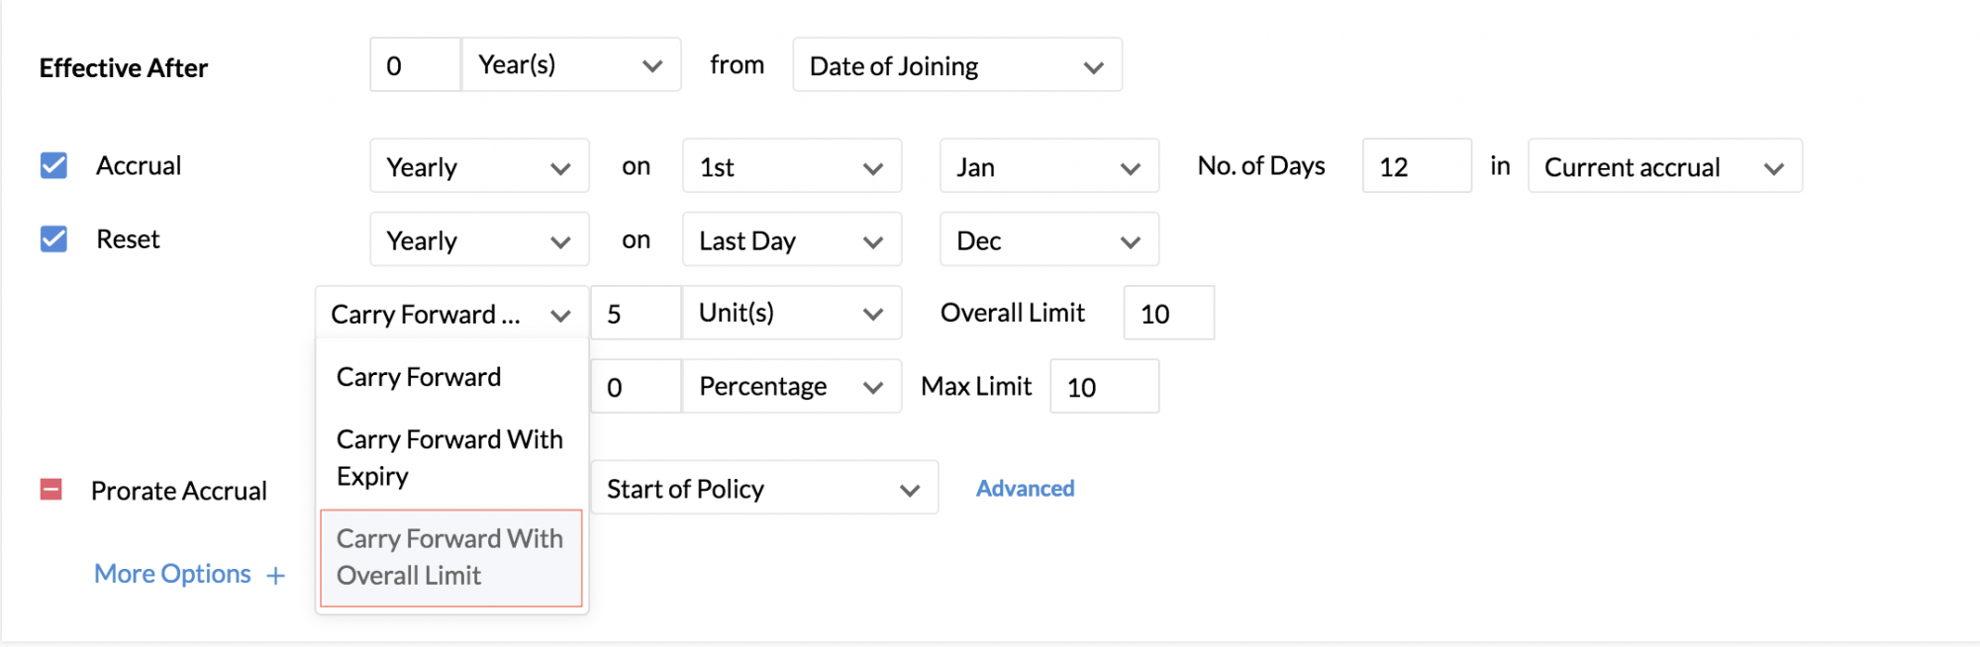
Task: Click the No. of Days field
Action: point(1416,166)
